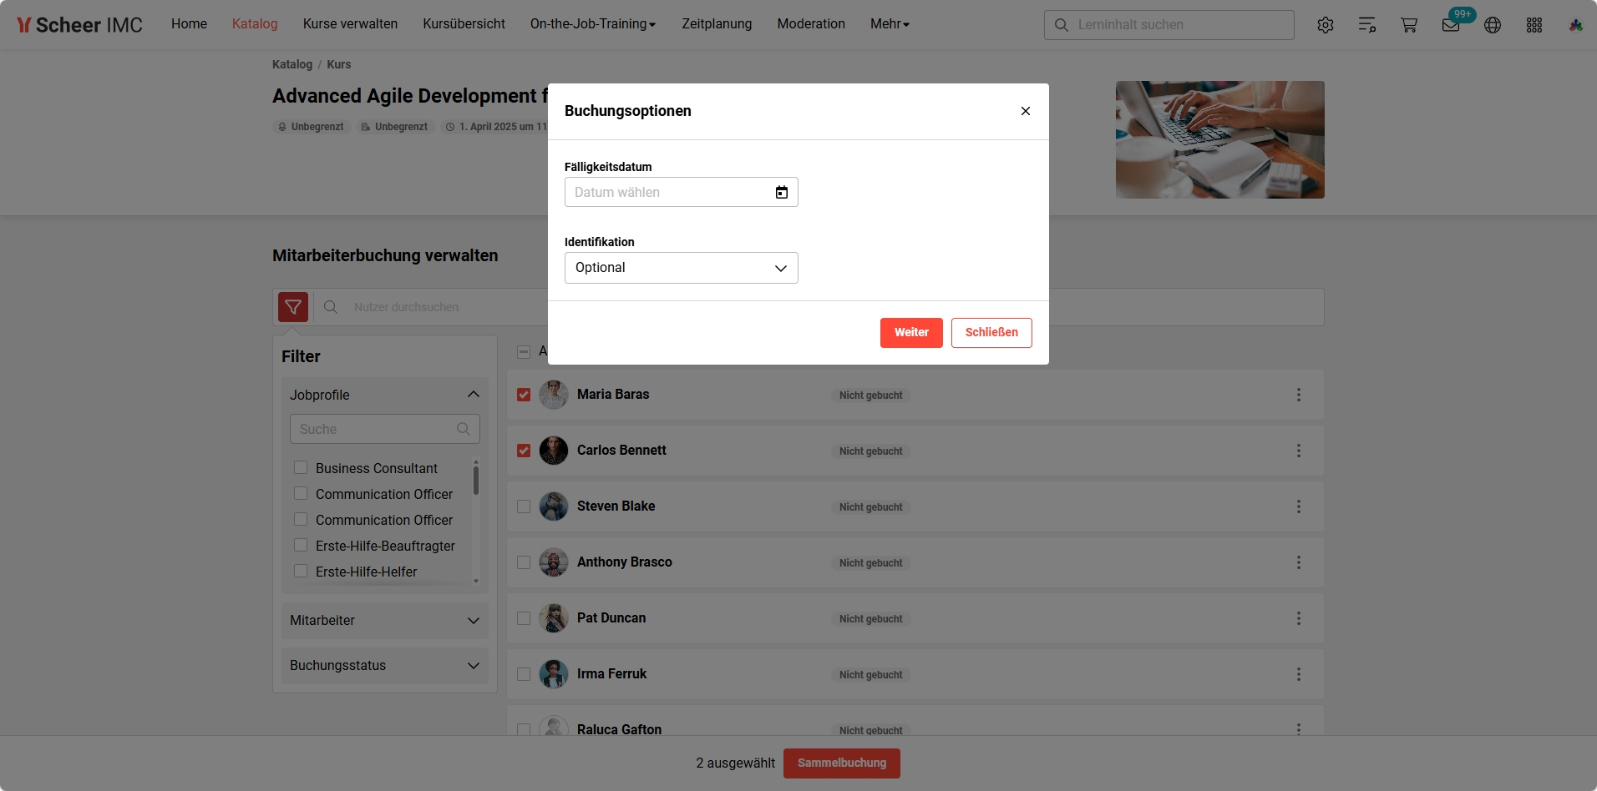Open the Katalog navigation item
This screenshot has height=791, width=1597.
click(x=255, y=24)
